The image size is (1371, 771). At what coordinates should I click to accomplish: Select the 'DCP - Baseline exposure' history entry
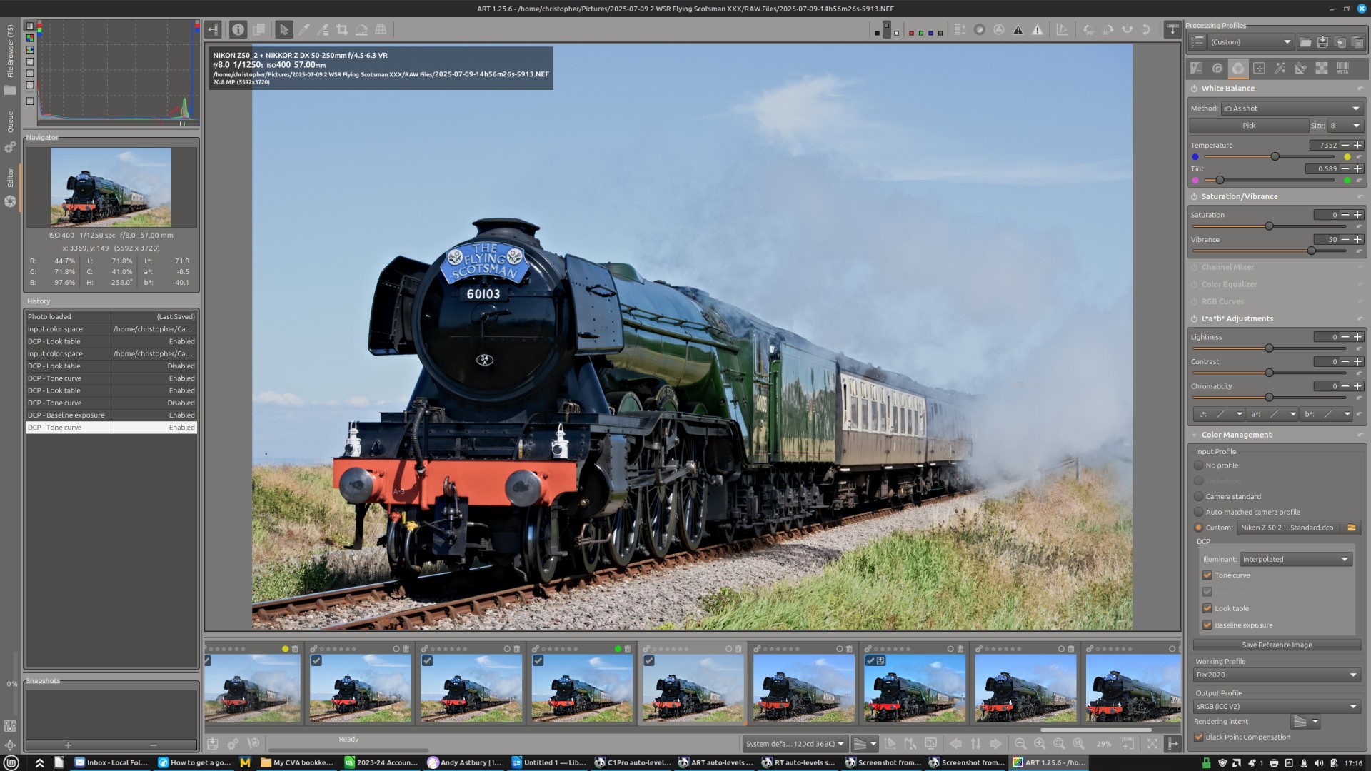pyautogui.click(x=68, y=415)
